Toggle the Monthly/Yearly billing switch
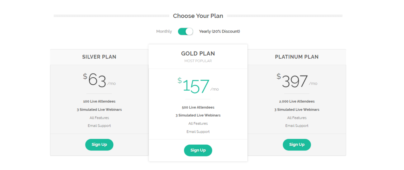The image size is (404, 170). pyautogui.click(x=186, y=31)
